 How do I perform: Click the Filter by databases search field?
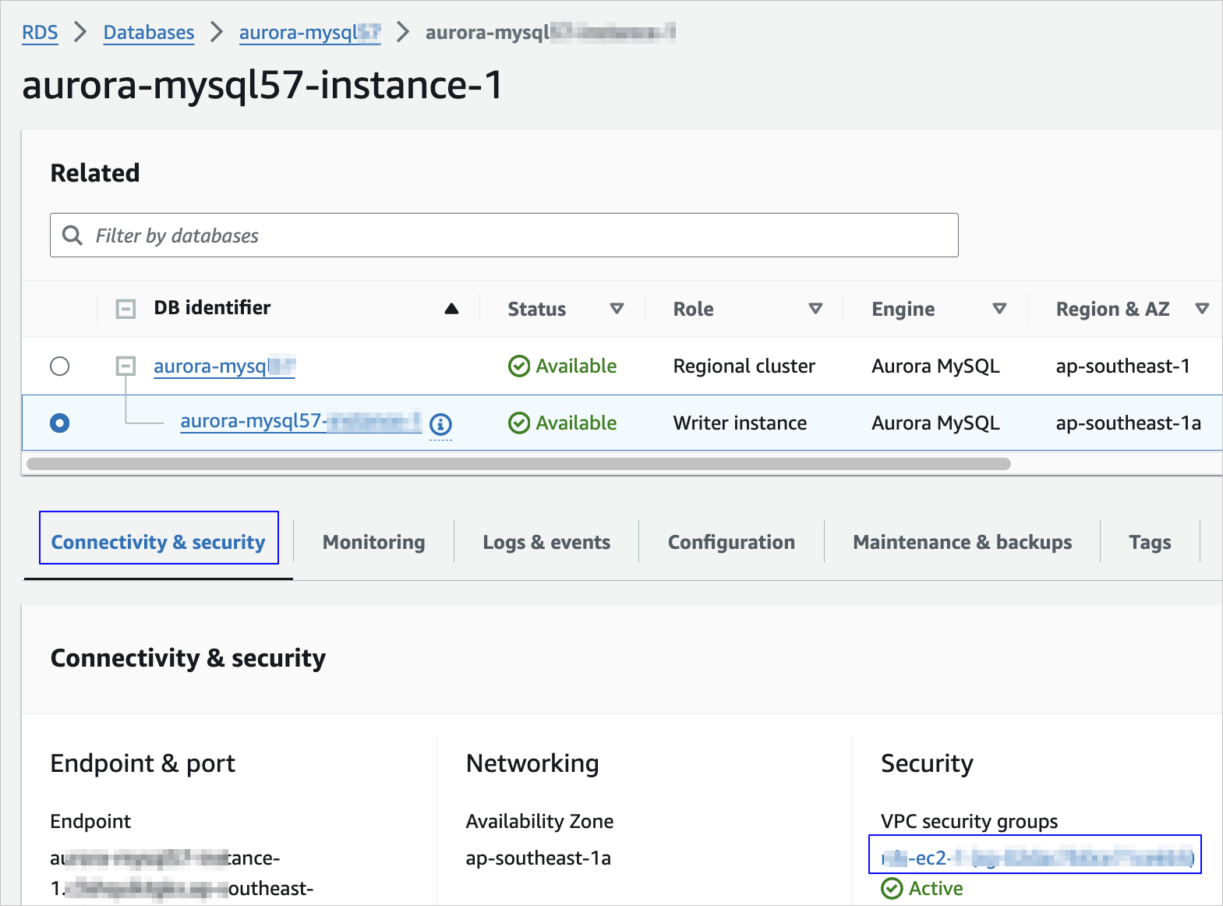(514, 235)
